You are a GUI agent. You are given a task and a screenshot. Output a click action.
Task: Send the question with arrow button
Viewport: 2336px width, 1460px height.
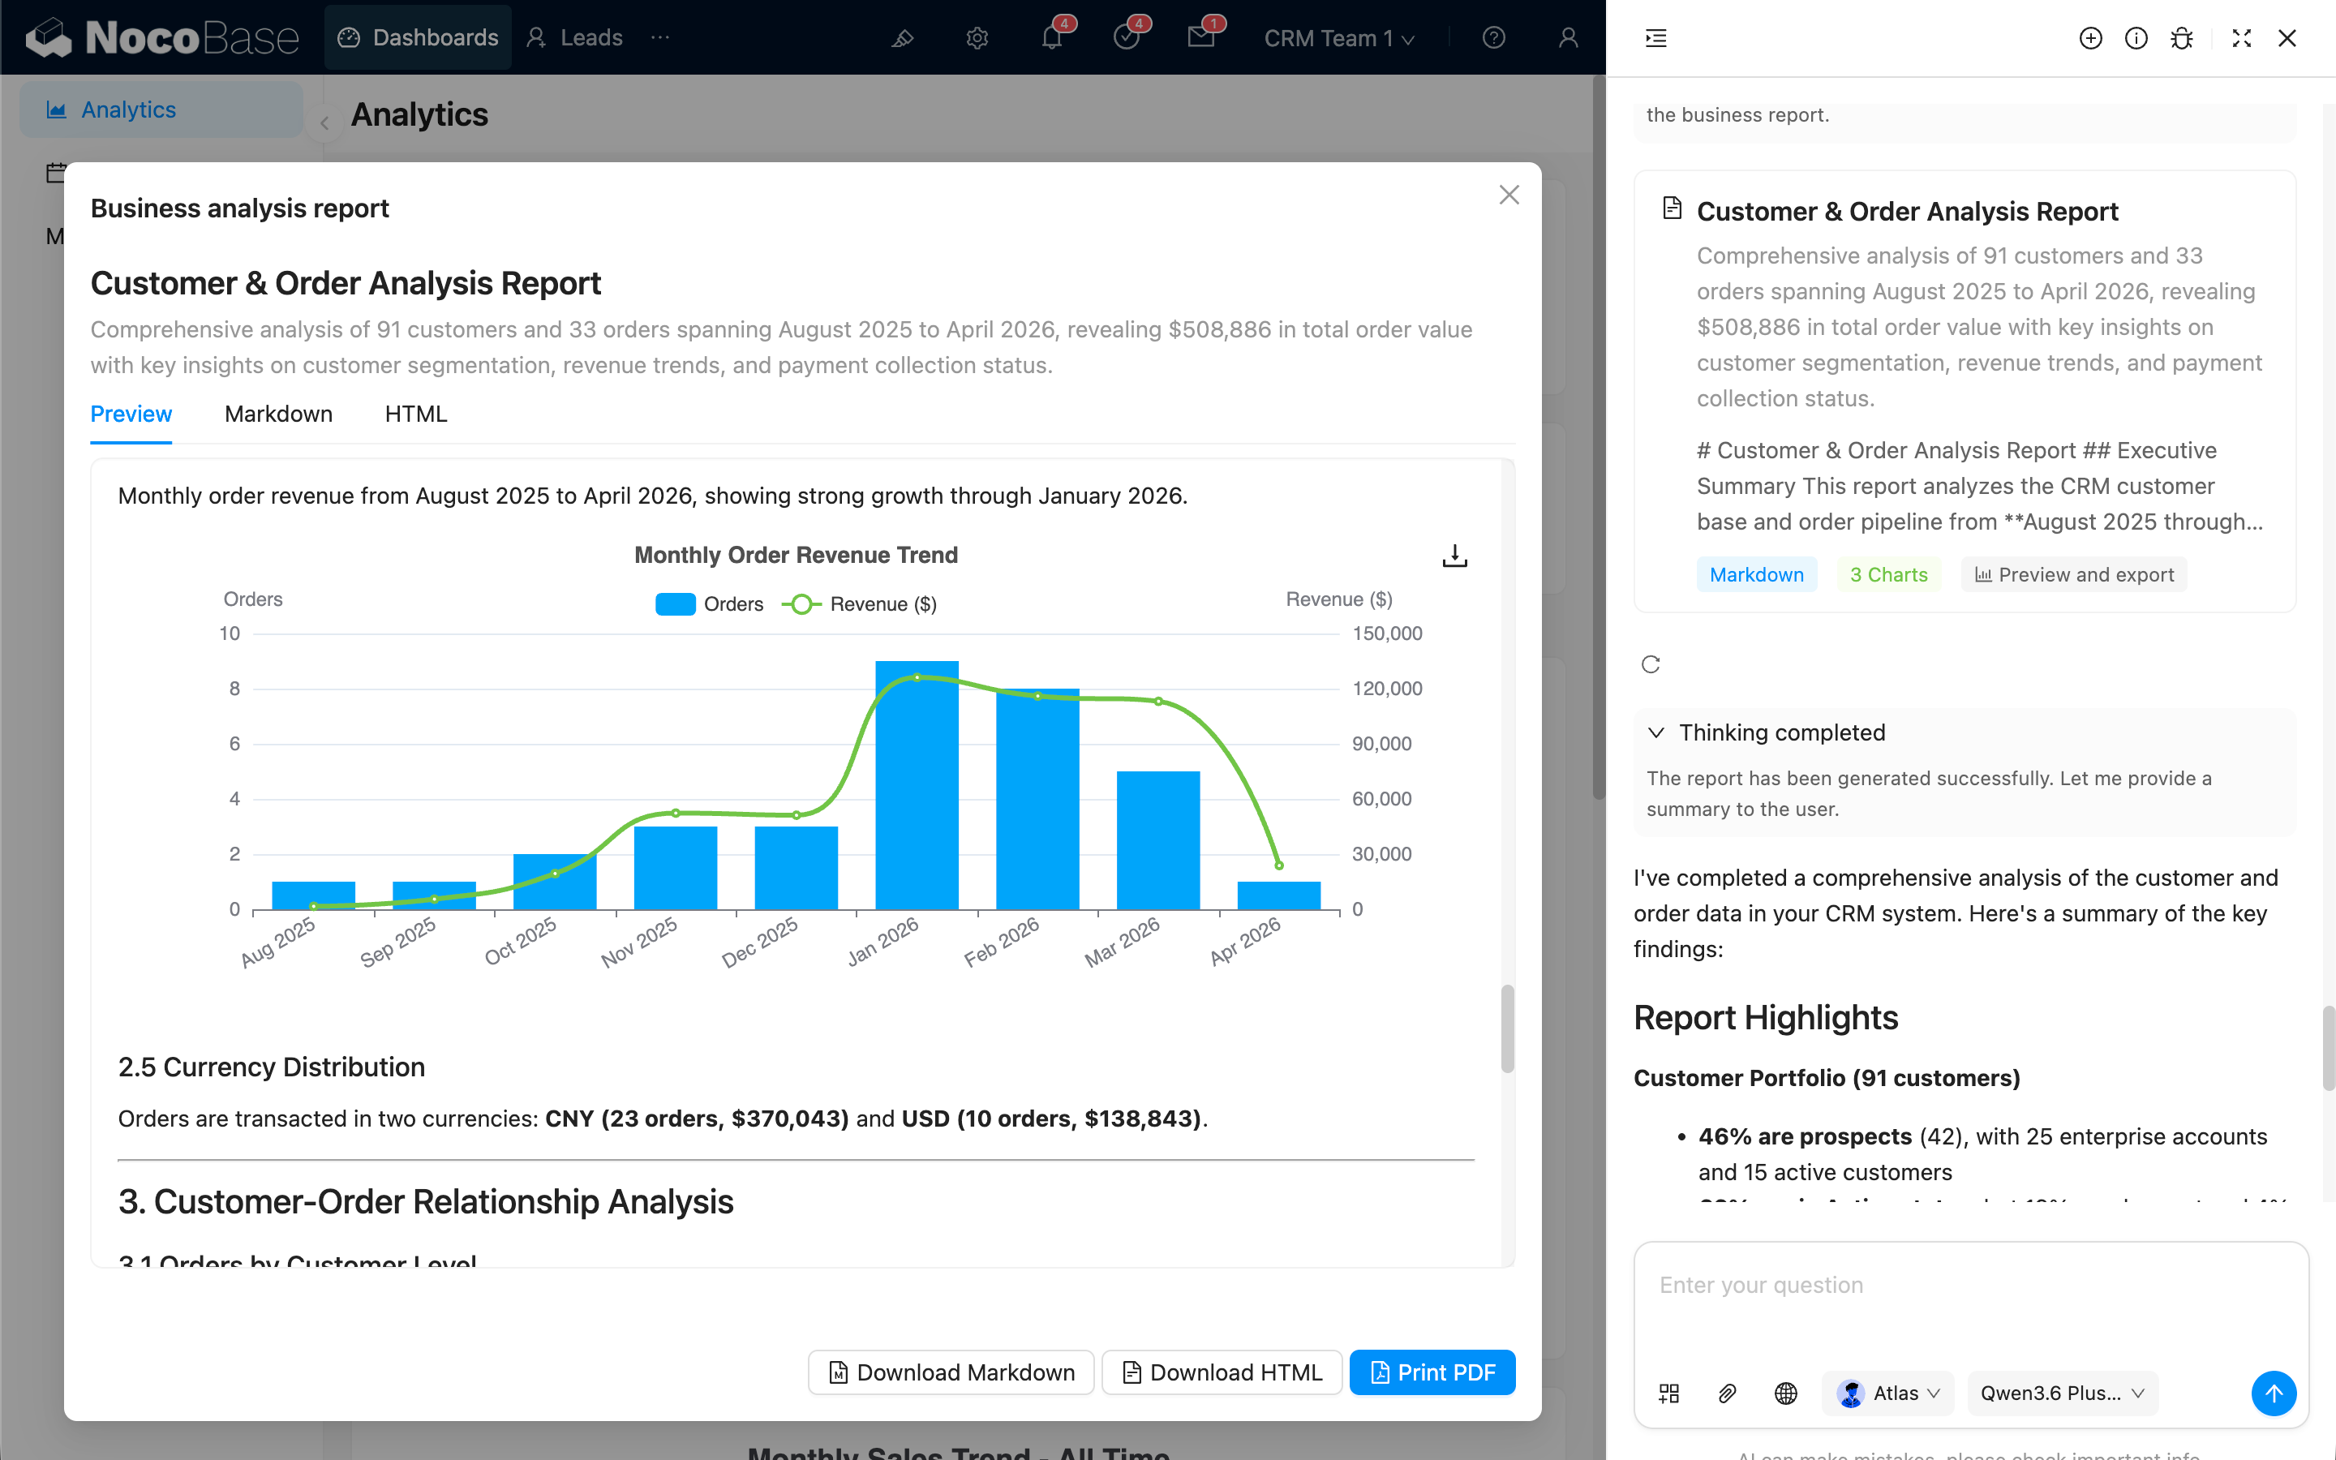click(x=2274, y=1393)
